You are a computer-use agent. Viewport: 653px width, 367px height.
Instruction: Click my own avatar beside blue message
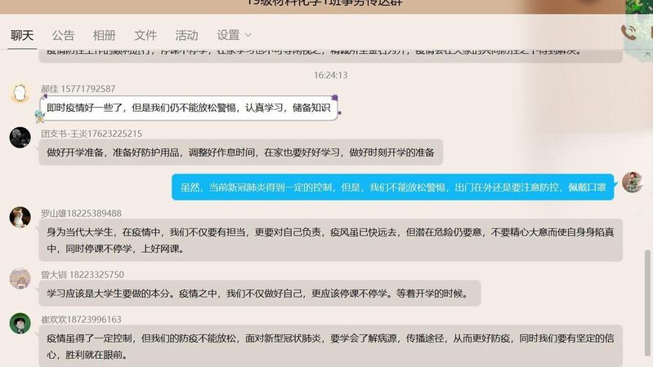tap(632, 182)
